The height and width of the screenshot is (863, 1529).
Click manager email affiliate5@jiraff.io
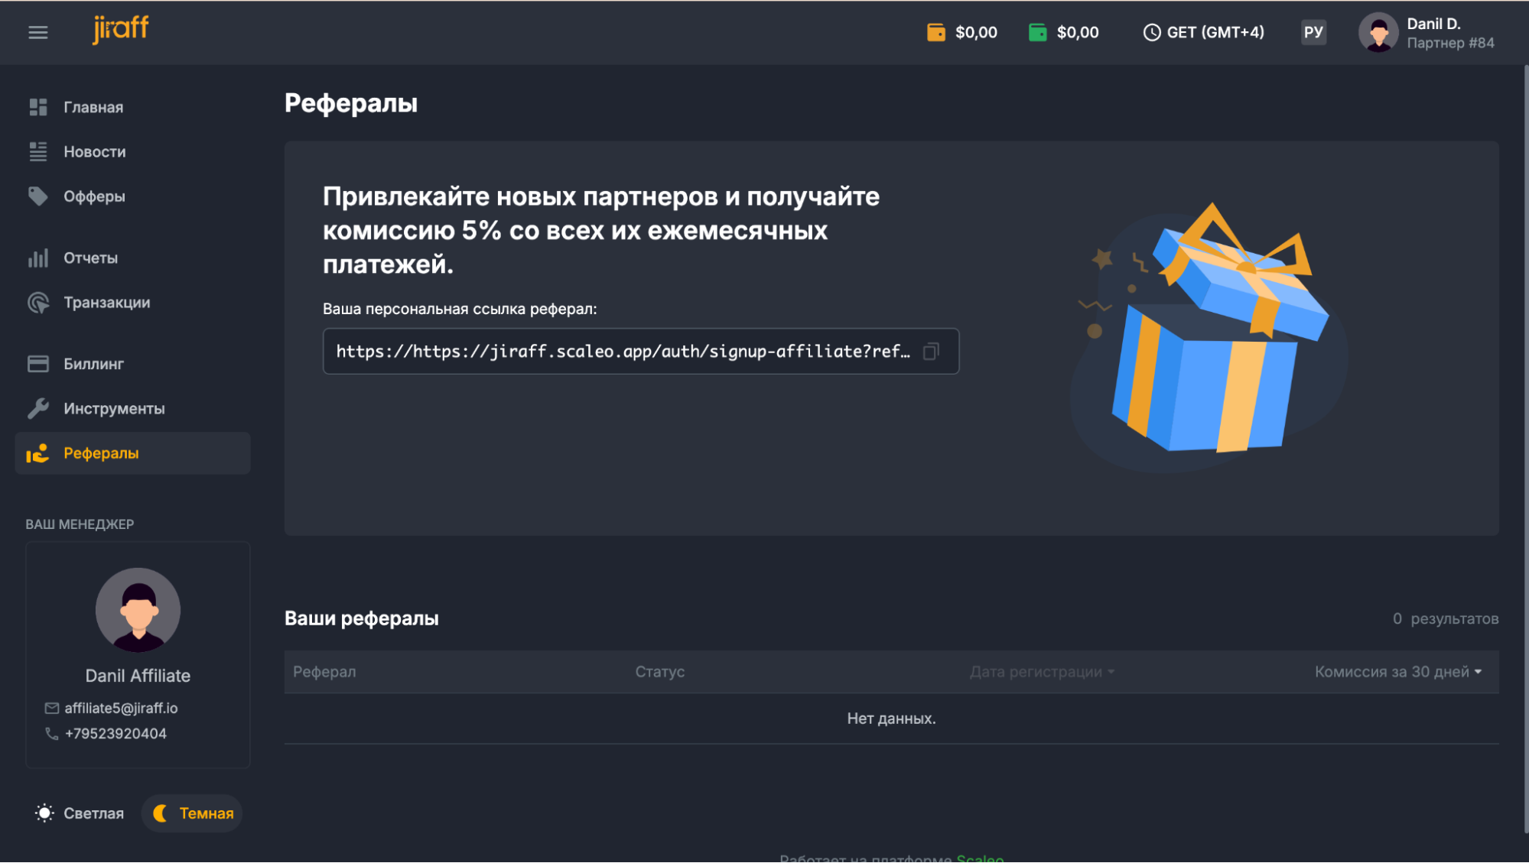point(121,709)
